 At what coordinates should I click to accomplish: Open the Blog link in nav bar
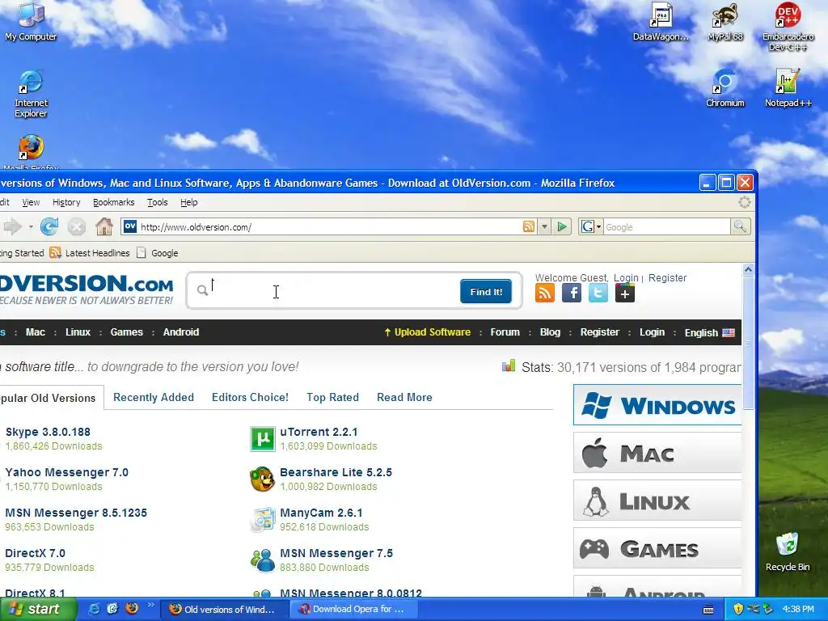click(550, 332)
